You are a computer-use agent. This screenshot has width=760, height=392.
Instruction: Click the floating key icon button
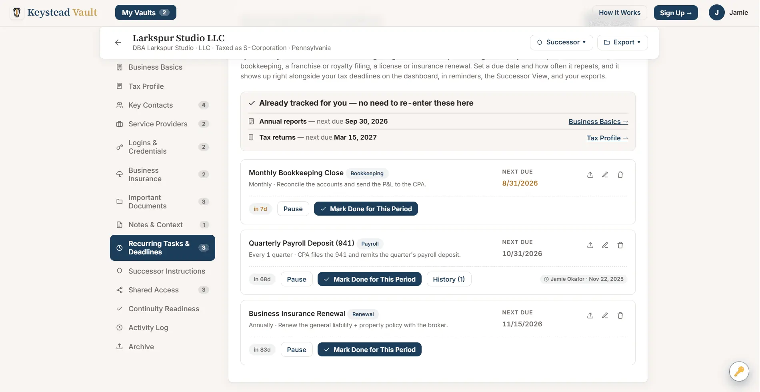click(739, 371)
